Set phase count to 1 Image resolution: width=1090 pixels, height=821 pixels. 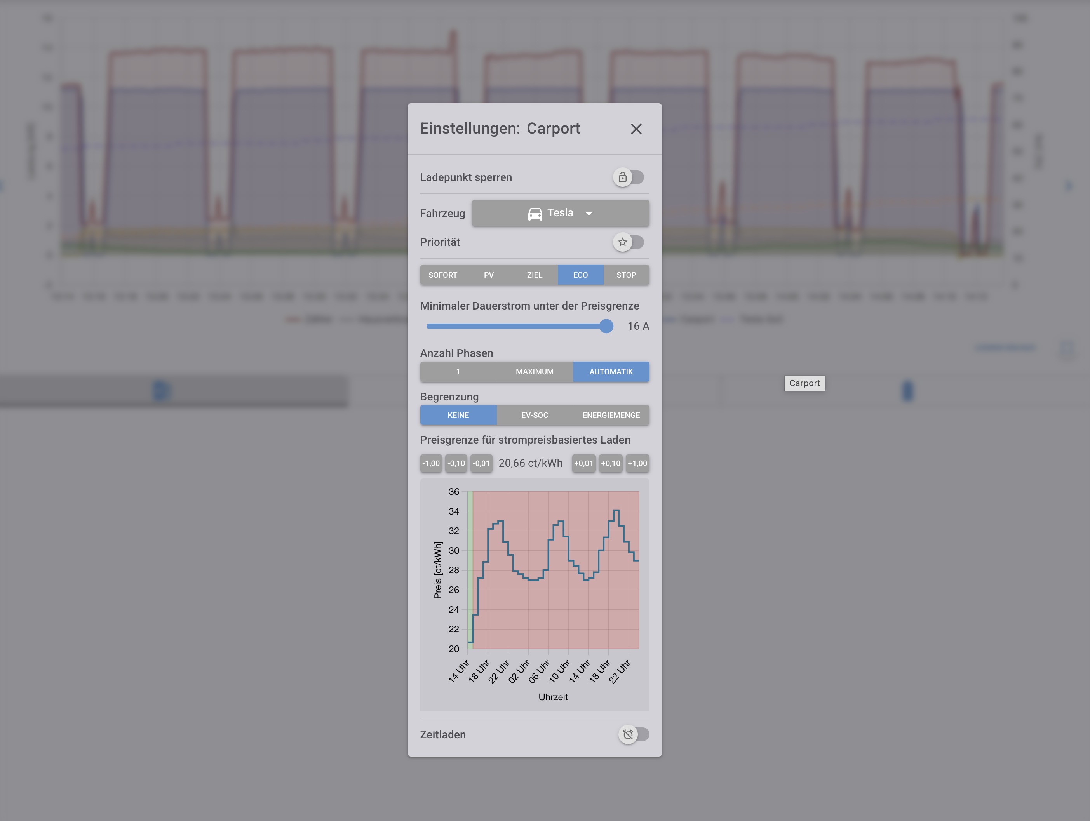458,372
